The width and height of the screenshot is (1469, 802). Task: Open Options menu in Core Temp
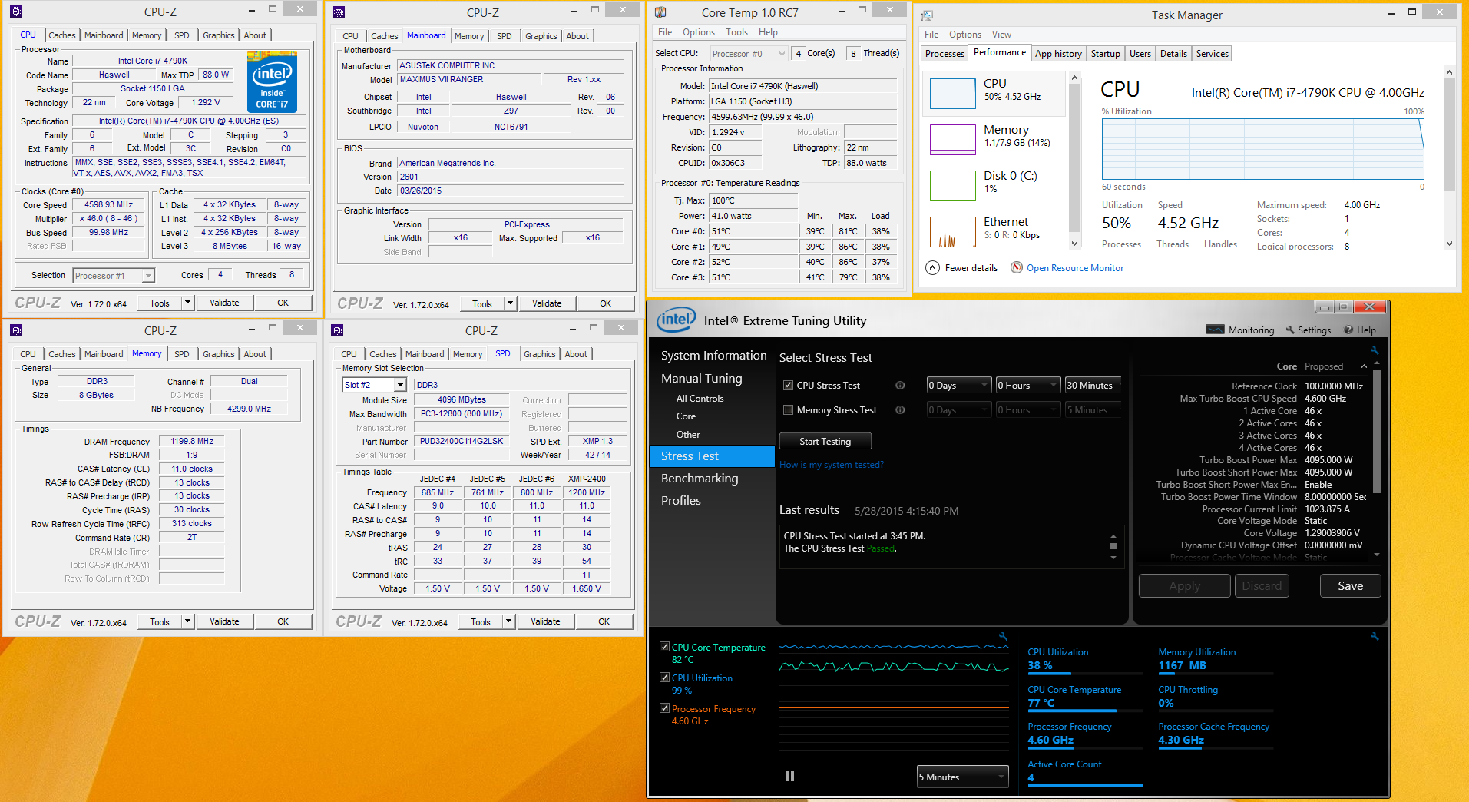pos(699,32)
